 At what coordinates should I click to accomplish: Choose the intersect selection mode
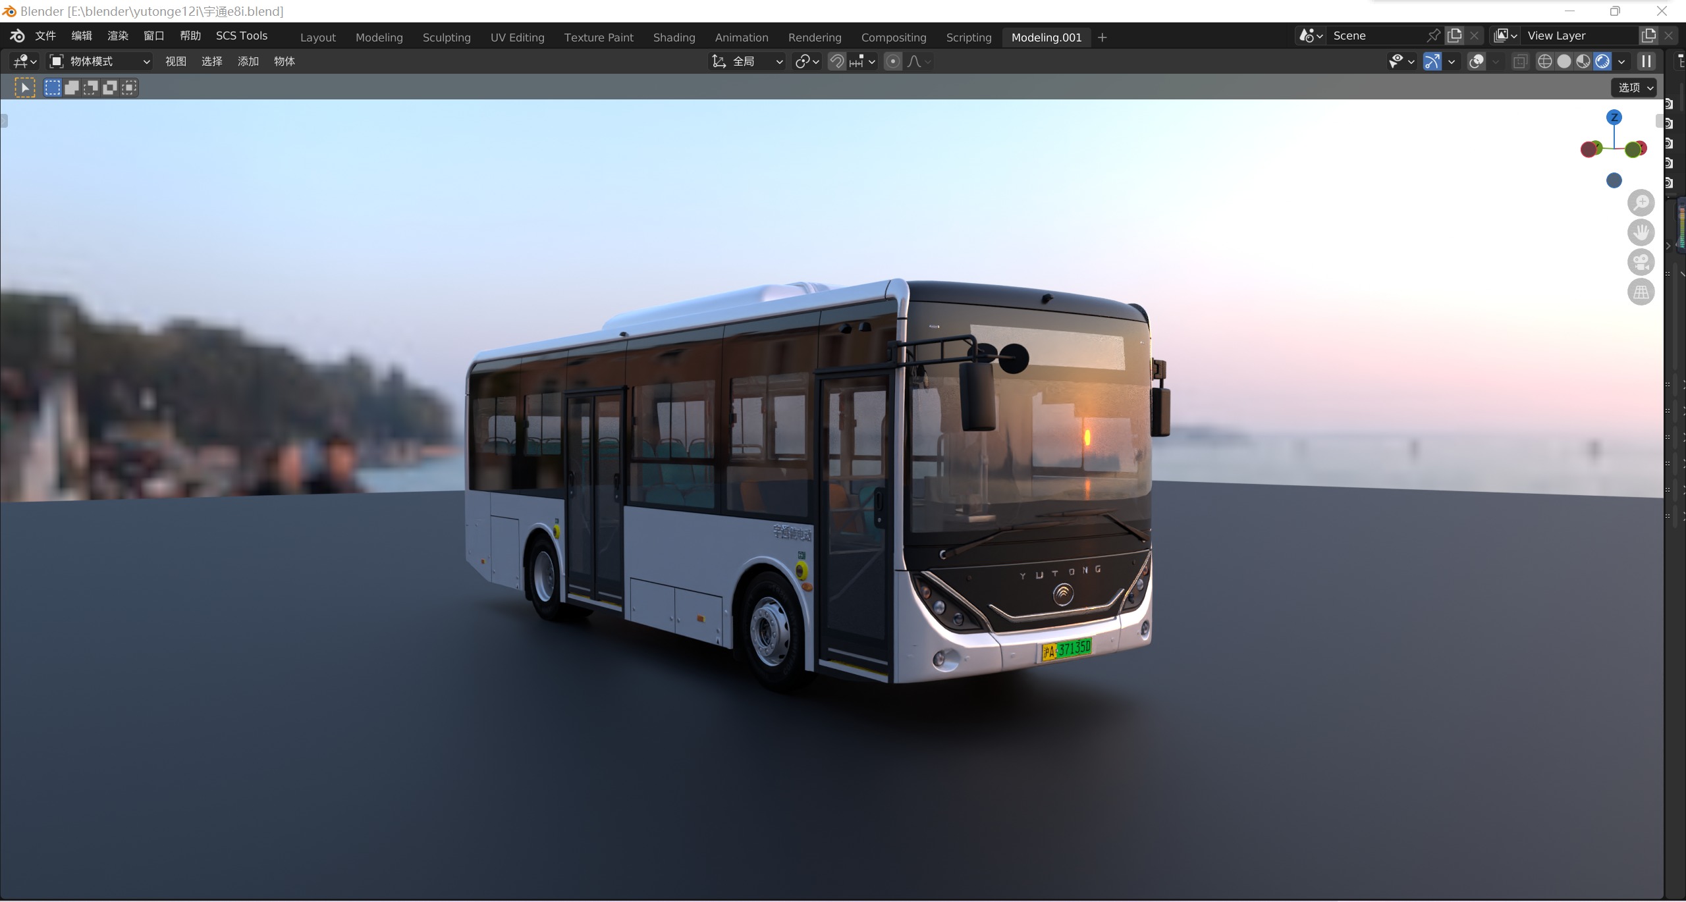pyautogui.click(x=129, y=88)
